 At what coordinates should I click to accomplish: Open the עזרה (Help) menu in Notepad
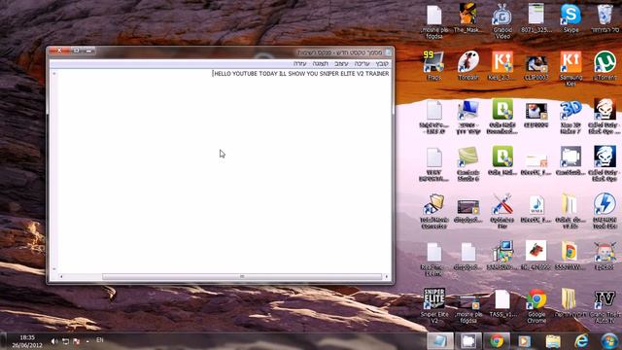point(300,63)
